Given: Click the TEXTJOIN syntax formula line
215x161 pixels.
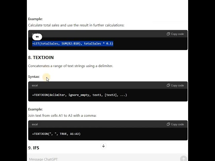Looking at the screenshot, I should [x=80, y=95].
